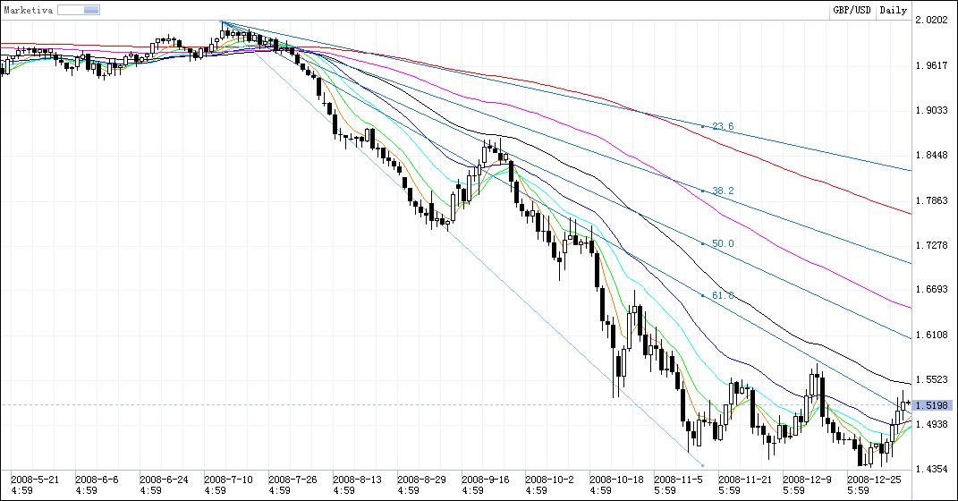Image resolution: width=958 pixels, height=501 pixels.
Task: Click the 2008-10-18 date label
Action: (x=616, y=480)
